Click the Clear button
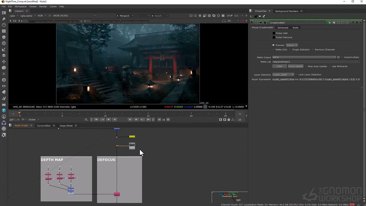This screenshot has width=366, height=206. pos(279,66)
